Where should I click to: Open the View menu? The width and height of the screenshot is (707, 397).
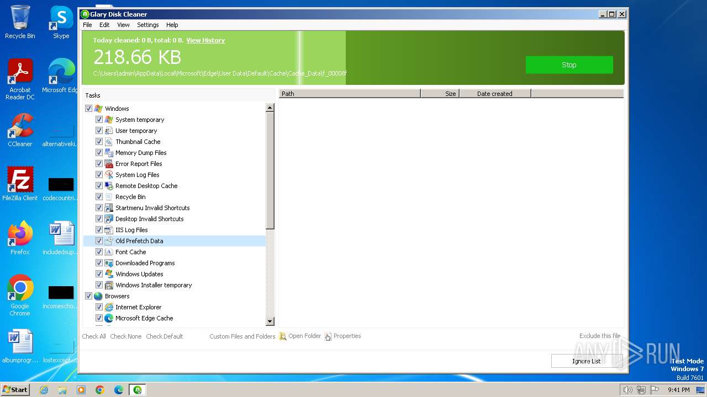(123, 25)
